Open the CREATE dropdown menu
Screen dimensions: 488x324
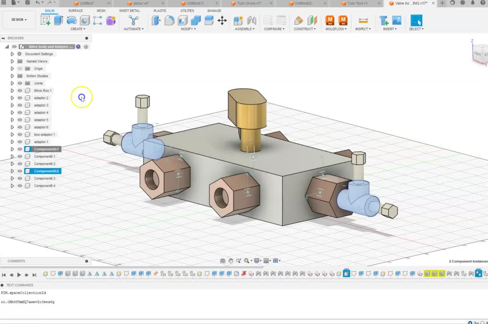(78, 29)
